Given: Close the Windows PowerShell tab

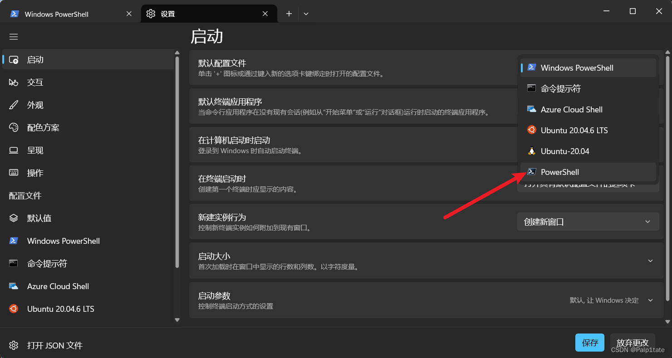Looking at the screenshot, I should [x=129, y=14].
